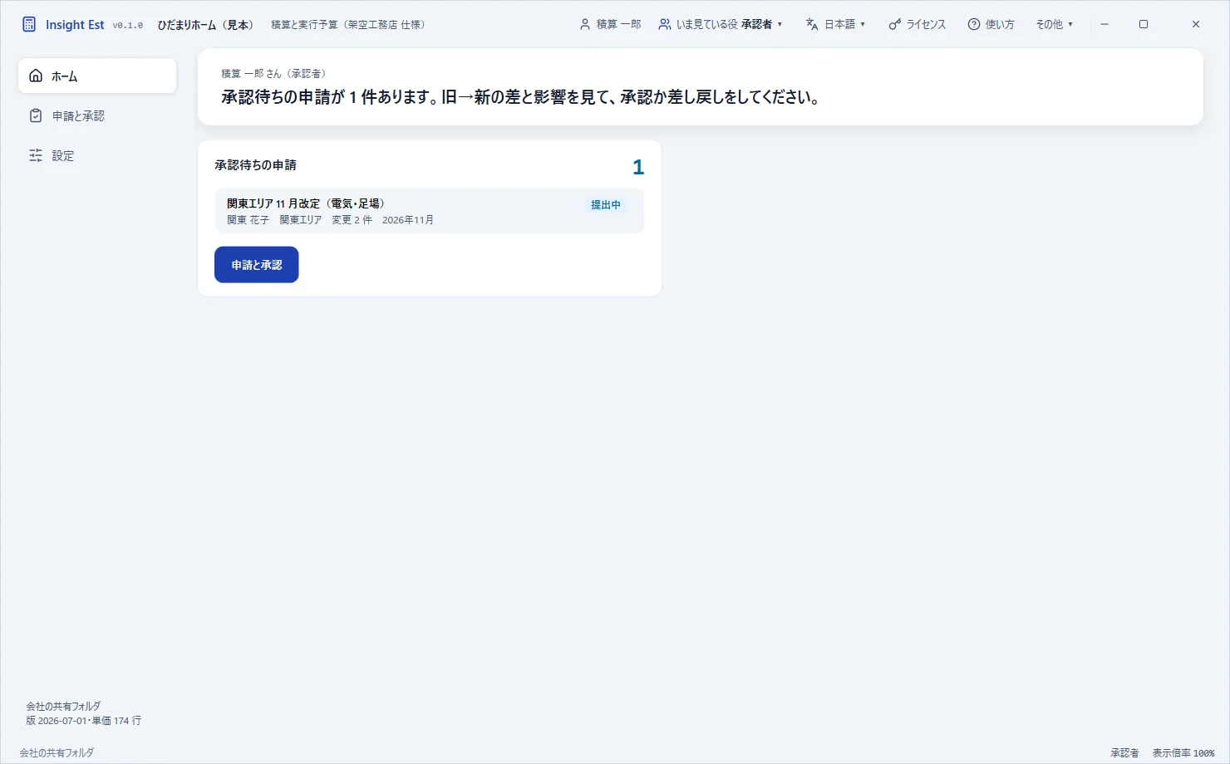Click the question mark icon beside 使い方
This screenshot has height=764, width=1230.
coord(974,24)
